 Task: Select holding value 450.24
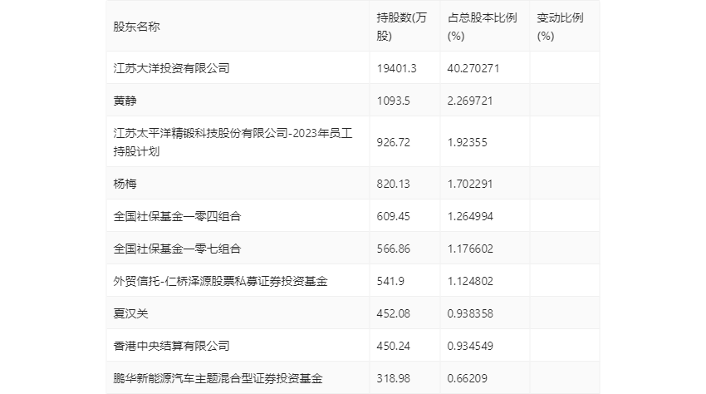pos(393,346)
